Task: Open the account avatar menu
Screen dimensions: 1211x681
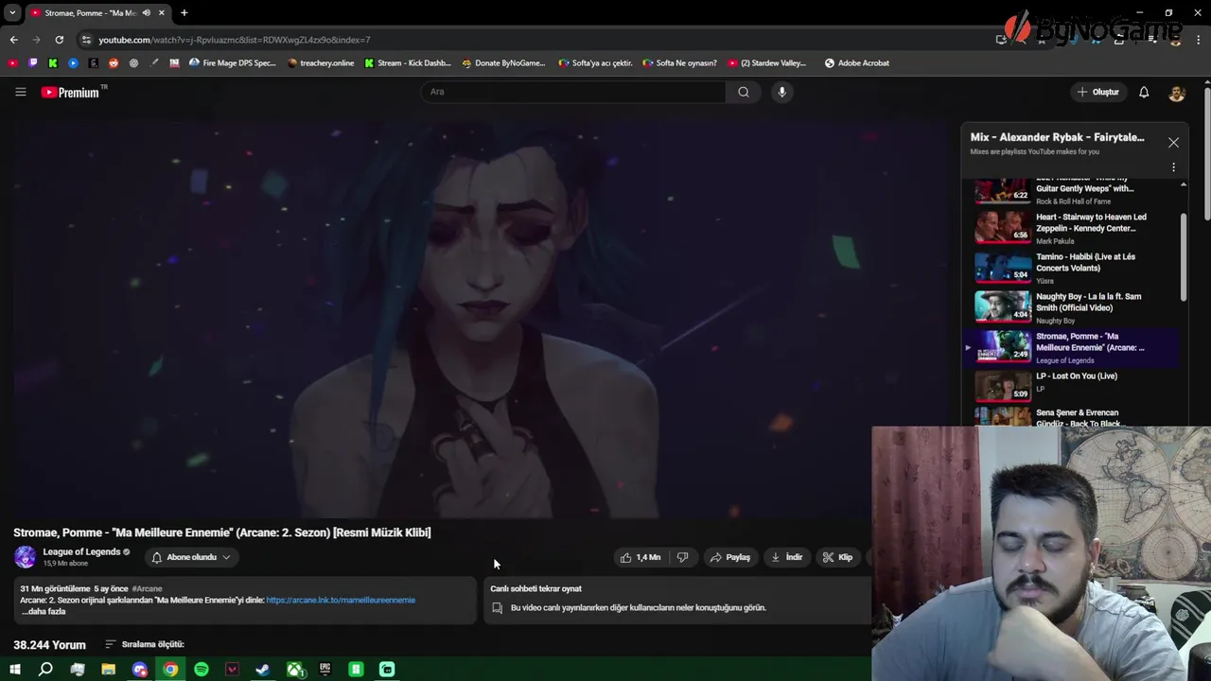Action: coord(1177,92)
